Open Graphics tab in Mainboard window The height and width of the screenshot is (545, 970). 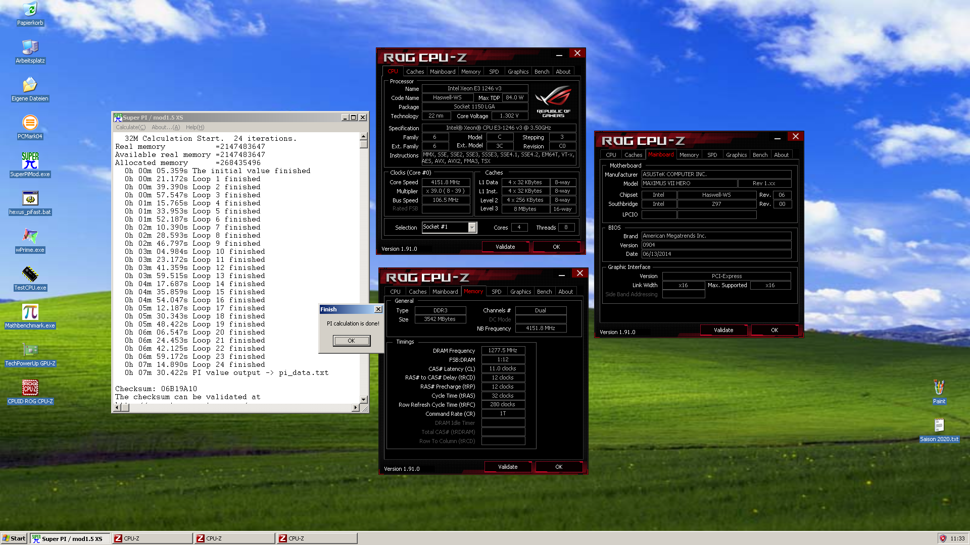(x=736, y=155)
